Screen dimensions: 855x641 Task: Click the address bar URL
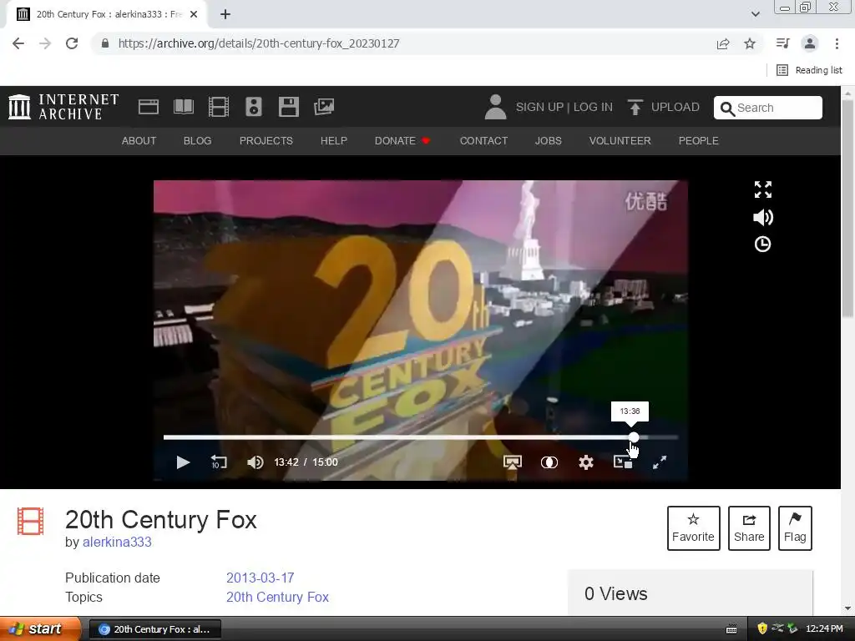(259, 43)
